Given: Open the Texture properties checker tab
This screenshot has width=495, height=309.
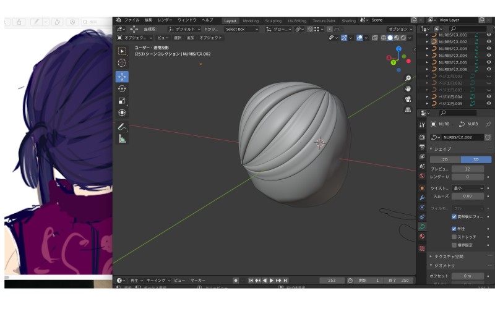Looking at the screenshot, I should [422, 248].
